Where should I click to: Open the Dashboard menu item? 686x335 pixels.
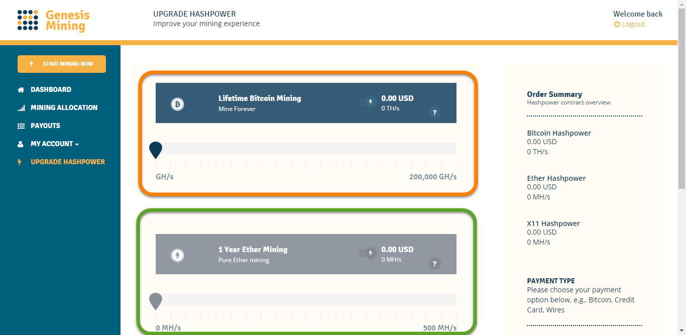point(51,89)
